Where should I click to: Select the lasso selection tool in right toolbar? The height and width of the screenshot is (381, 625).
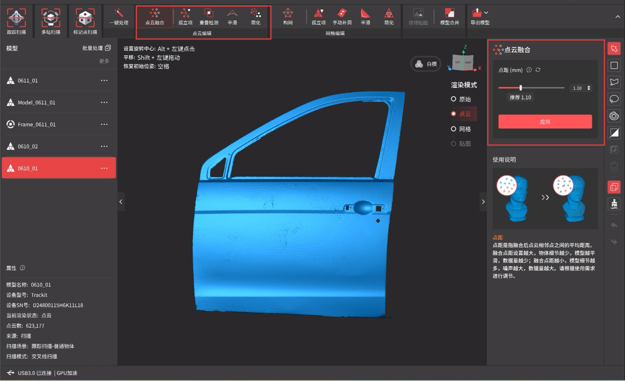[x=614, y=99]
